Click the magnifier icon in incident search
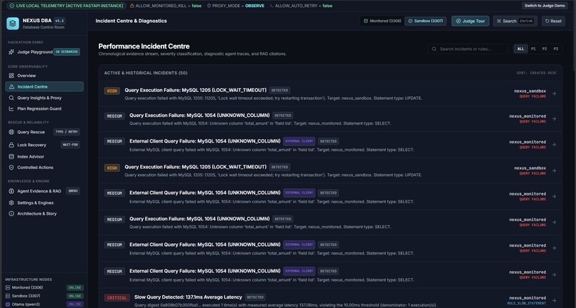Screen dimensions: 576x308 coord(435,48)
